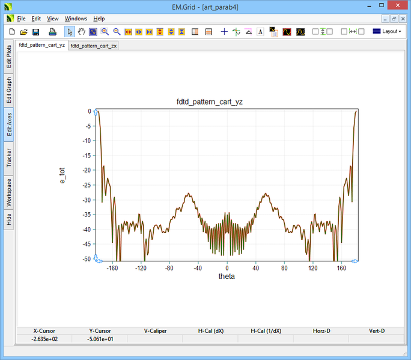Click the Hide side button

[9, 219]
